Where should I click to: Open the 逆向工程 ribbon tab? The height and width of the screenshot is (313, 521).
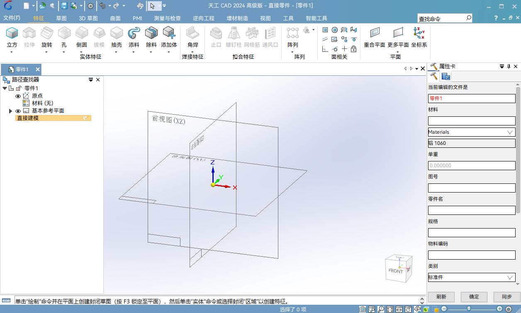[x=204, y=18]
